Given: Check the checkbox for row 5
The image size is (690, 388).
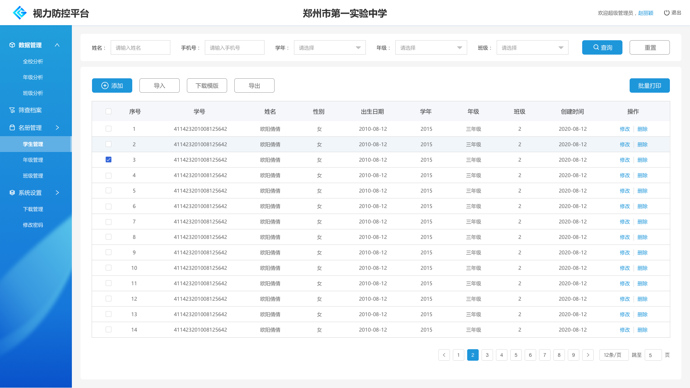Looking at the screenshot, I should tap(109, 190).
